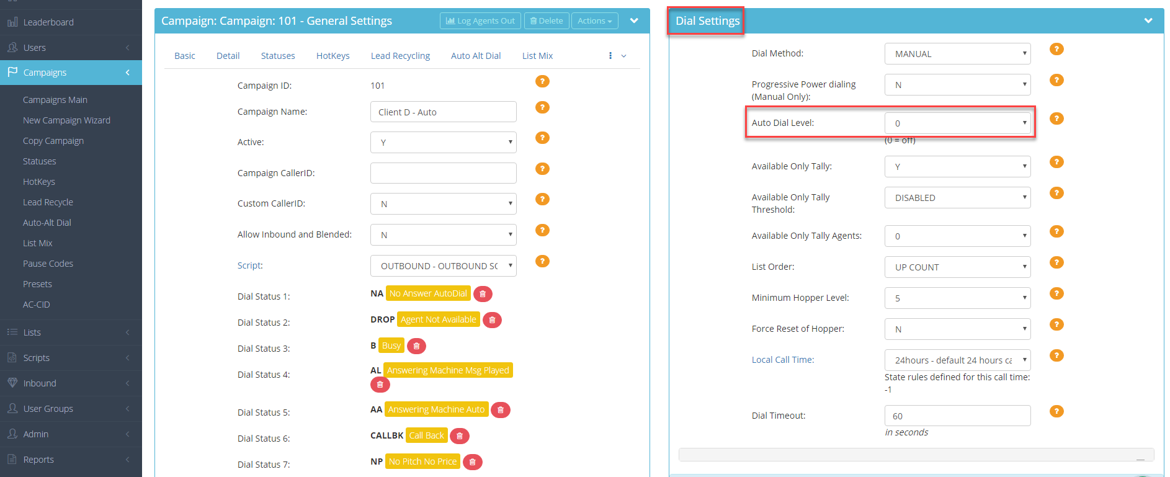Open help for the Script field
The image size is (1170, 477).
coord(542,261)
